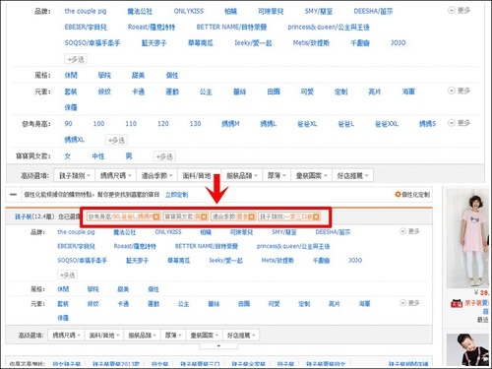Select princess& queen brand in the lower panel
This screenshot has width=492, height=369.
(x=293, y=246)
